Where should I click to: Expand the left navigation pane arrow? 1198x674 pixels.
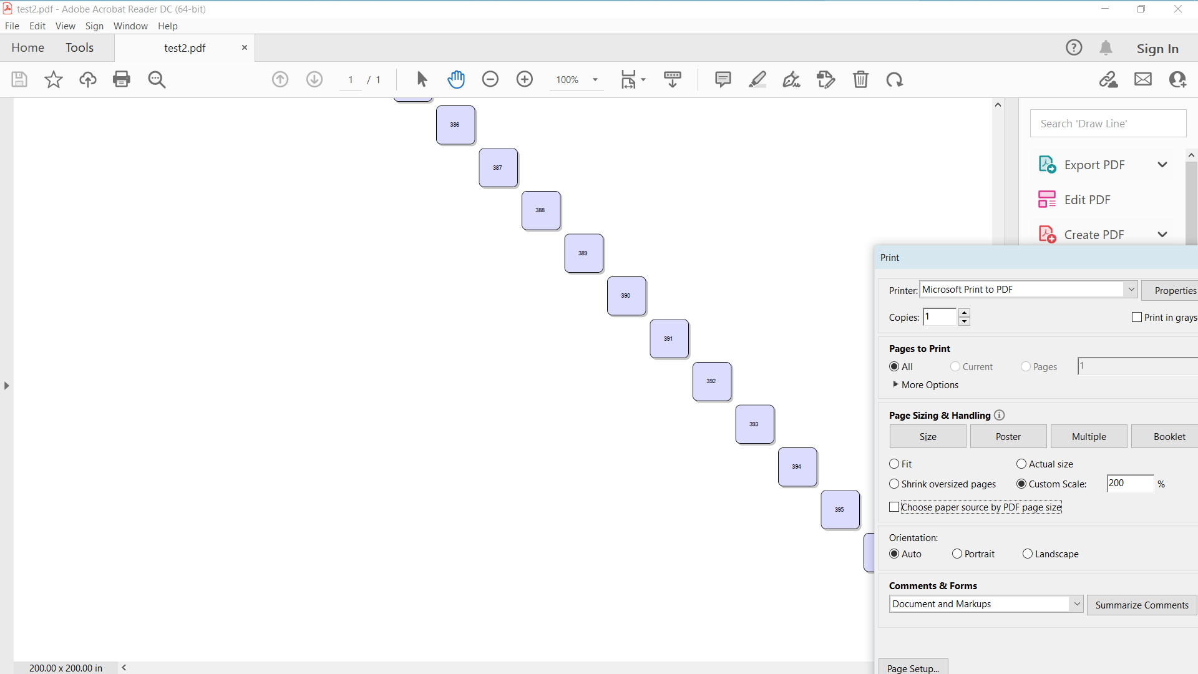(6, 386)
